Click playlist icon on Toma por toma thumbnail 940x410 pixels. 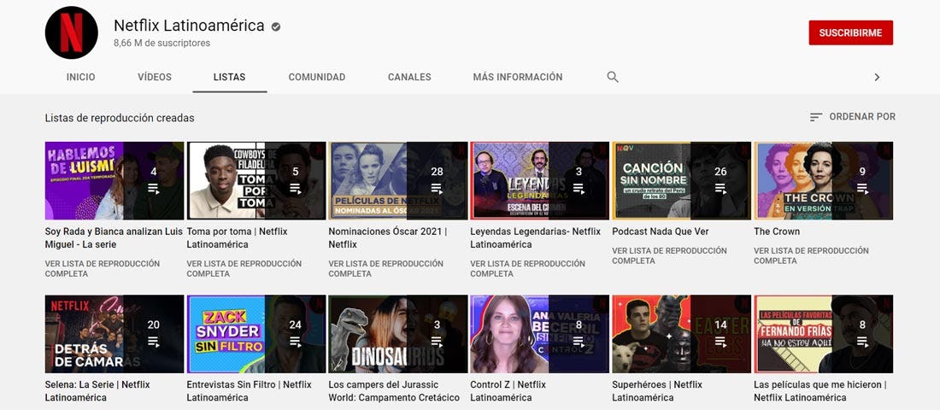(295, 189)
